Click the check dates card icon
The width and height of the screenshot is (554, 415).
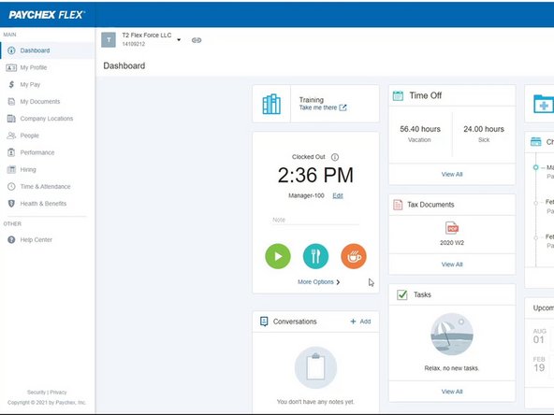(536, 142)
